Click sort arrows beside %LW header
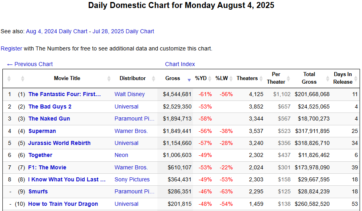The image size is (362, 211). pos(231,78)
